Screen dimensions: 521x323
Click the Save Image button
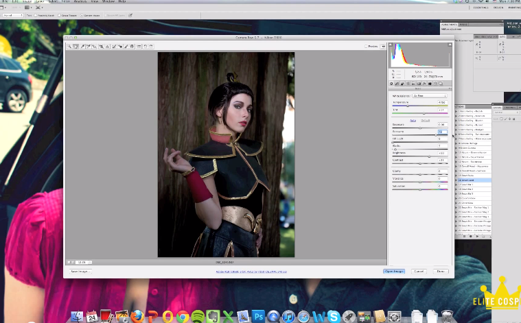81,271
